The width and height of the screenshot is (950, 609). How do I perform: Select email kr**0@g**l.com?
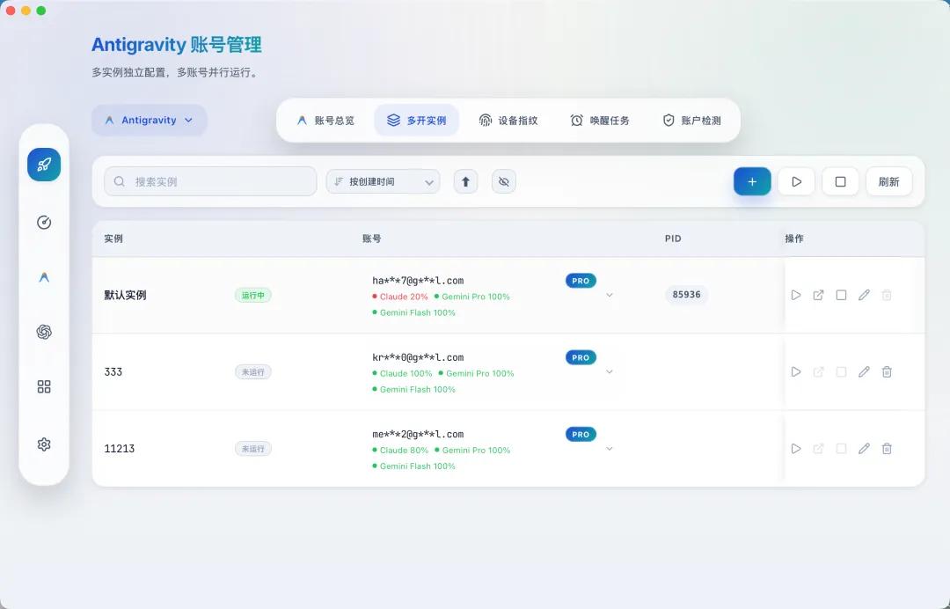pyautogui.click(x=418, y=357)
